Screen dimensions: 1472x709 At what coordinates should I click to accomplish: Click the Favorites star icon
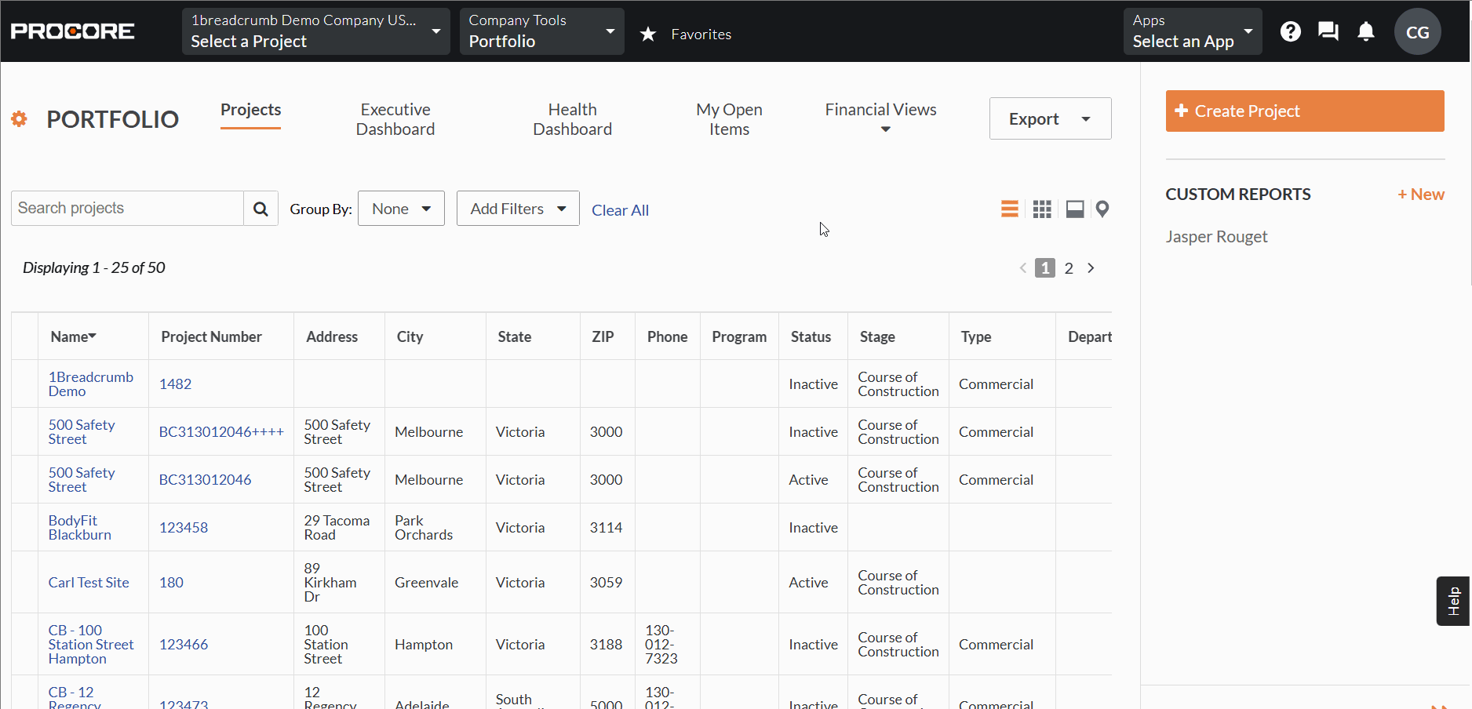[647, 34]
